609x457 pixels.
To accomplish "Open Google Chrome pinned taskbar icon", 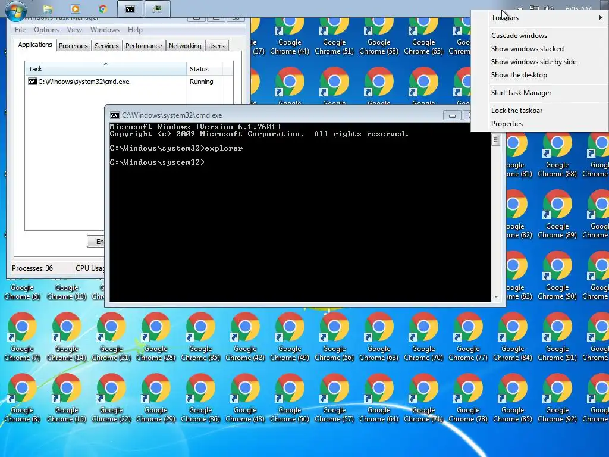I will pyautogui.click(x=102, y=9).
